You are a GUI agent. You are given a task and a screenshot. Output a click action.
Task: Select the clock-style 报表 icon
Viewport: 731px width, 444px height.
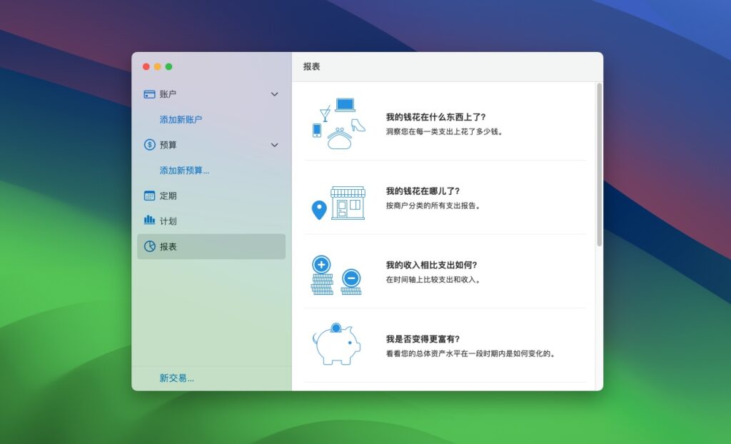coord(149,246)
